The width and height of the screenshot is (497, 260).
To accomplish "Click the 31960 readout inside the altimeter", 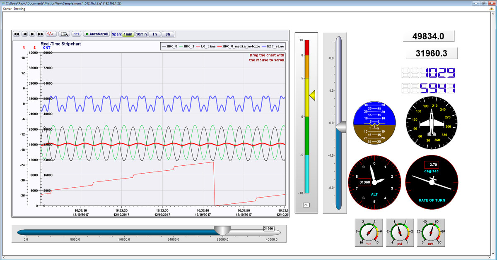I will pos(364,182).
